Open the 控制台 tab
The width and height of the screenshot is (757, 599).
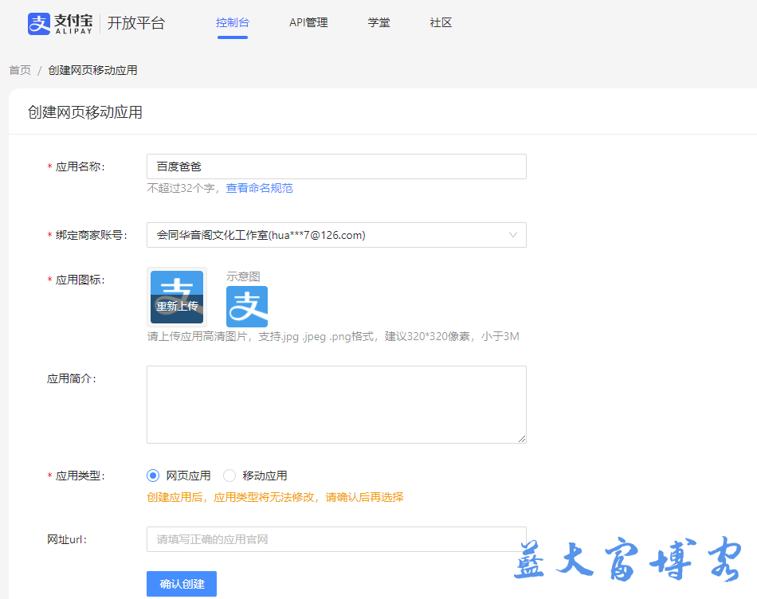click(232, 22)
